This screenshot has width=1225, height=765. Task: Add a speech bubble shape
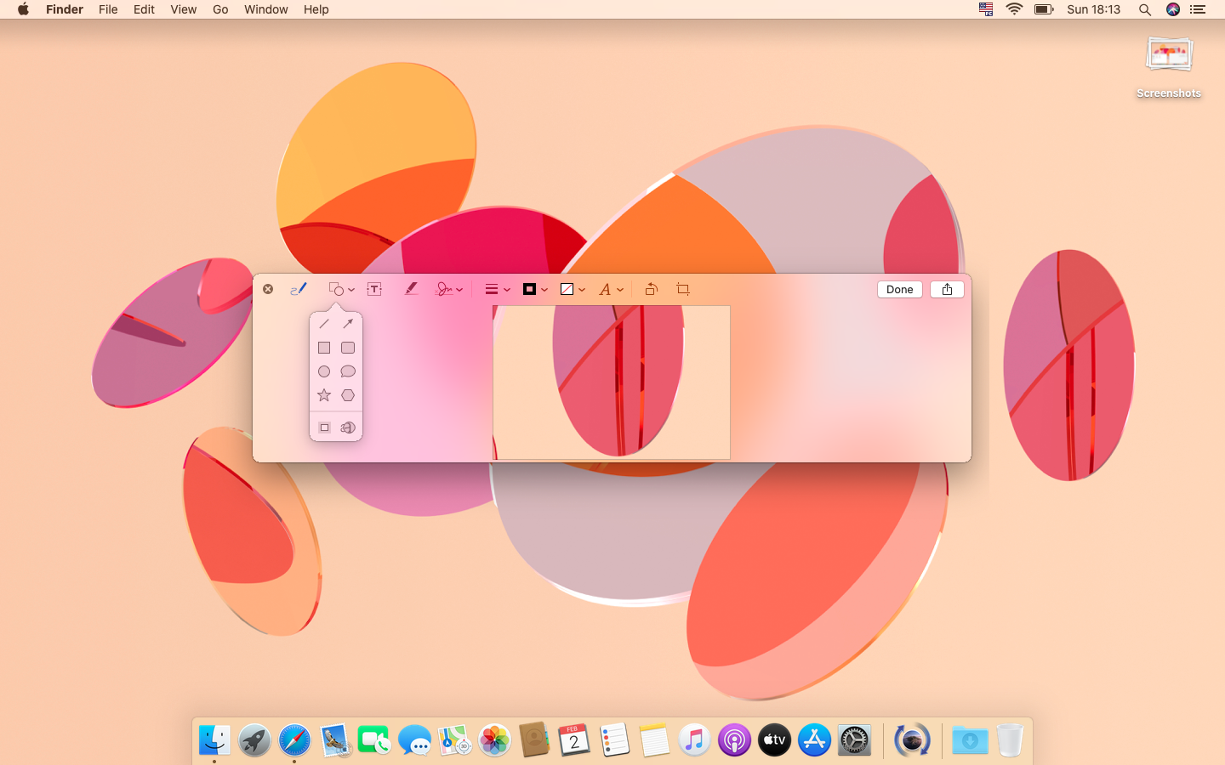click(348, 371)
